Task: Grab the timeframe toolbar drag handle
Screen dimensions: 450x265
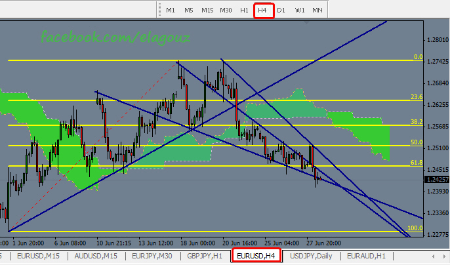Action: [x=159, y=10]
